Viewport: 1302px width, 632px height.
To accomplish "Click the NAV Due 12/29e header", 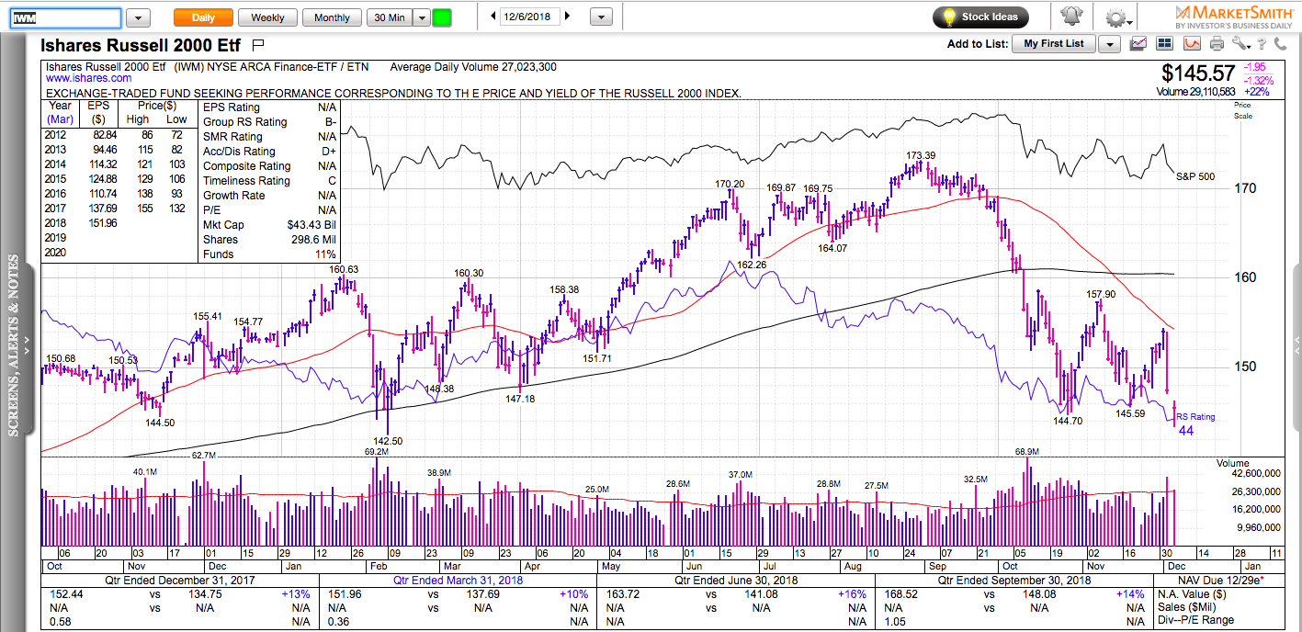I will pos(1221,581).
